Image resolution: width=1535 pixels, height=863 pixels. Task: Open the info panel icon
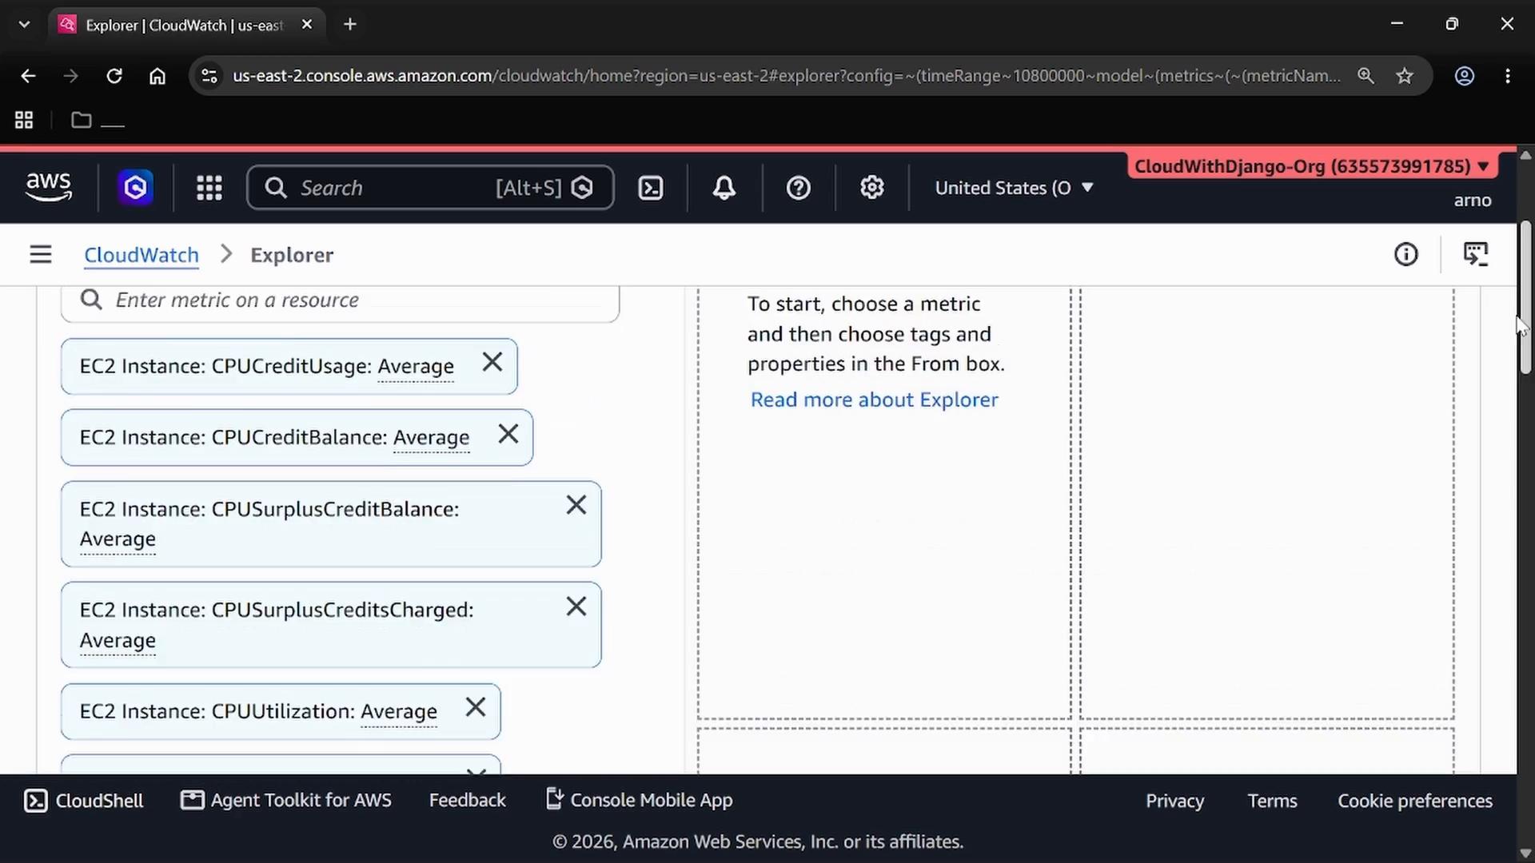[x=1406, y=255]
